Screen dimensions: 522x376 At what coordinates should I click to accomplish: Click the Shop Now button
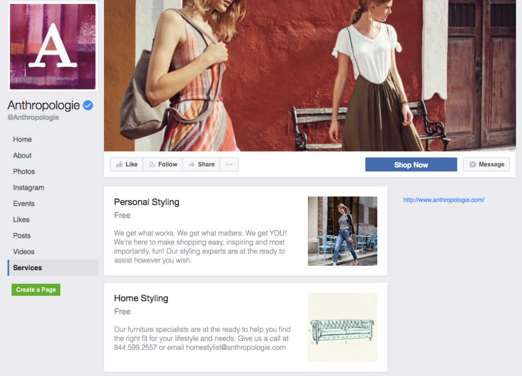pos(411,164)
